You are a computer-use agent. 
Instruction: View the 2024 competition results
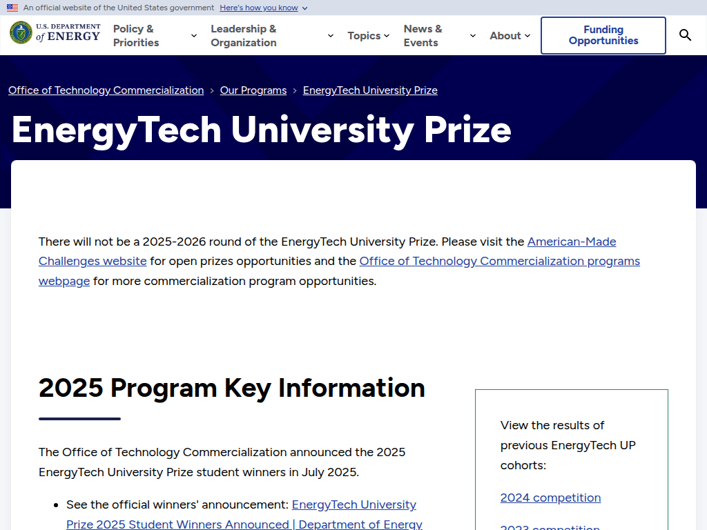(x=550, y=498)
